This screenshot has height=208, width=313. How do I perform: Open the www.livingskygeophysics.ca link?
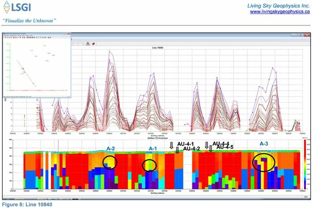279,12
